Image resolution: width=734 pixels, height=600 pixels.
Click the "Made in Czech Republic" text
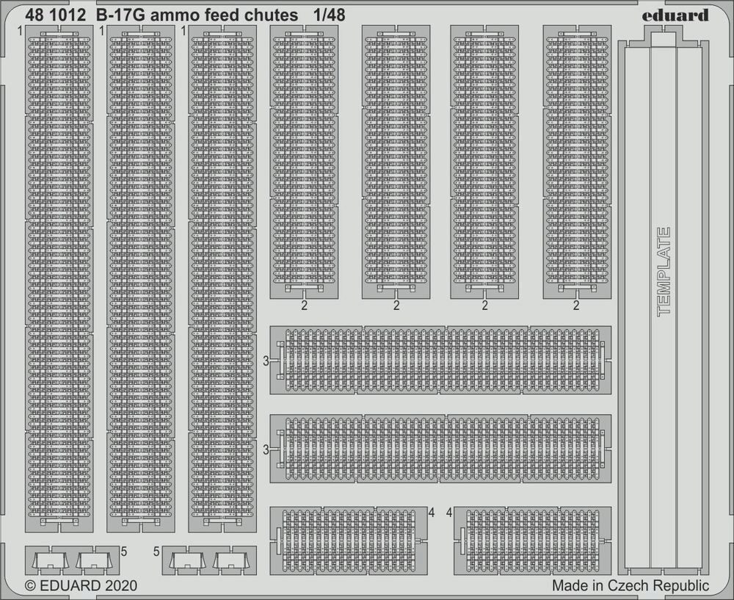[x=630, y=586]
